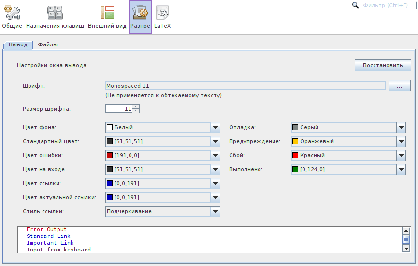Select the Разное miscellaneous category
Viewport: 418px width, 266px height.
point(140,17)
